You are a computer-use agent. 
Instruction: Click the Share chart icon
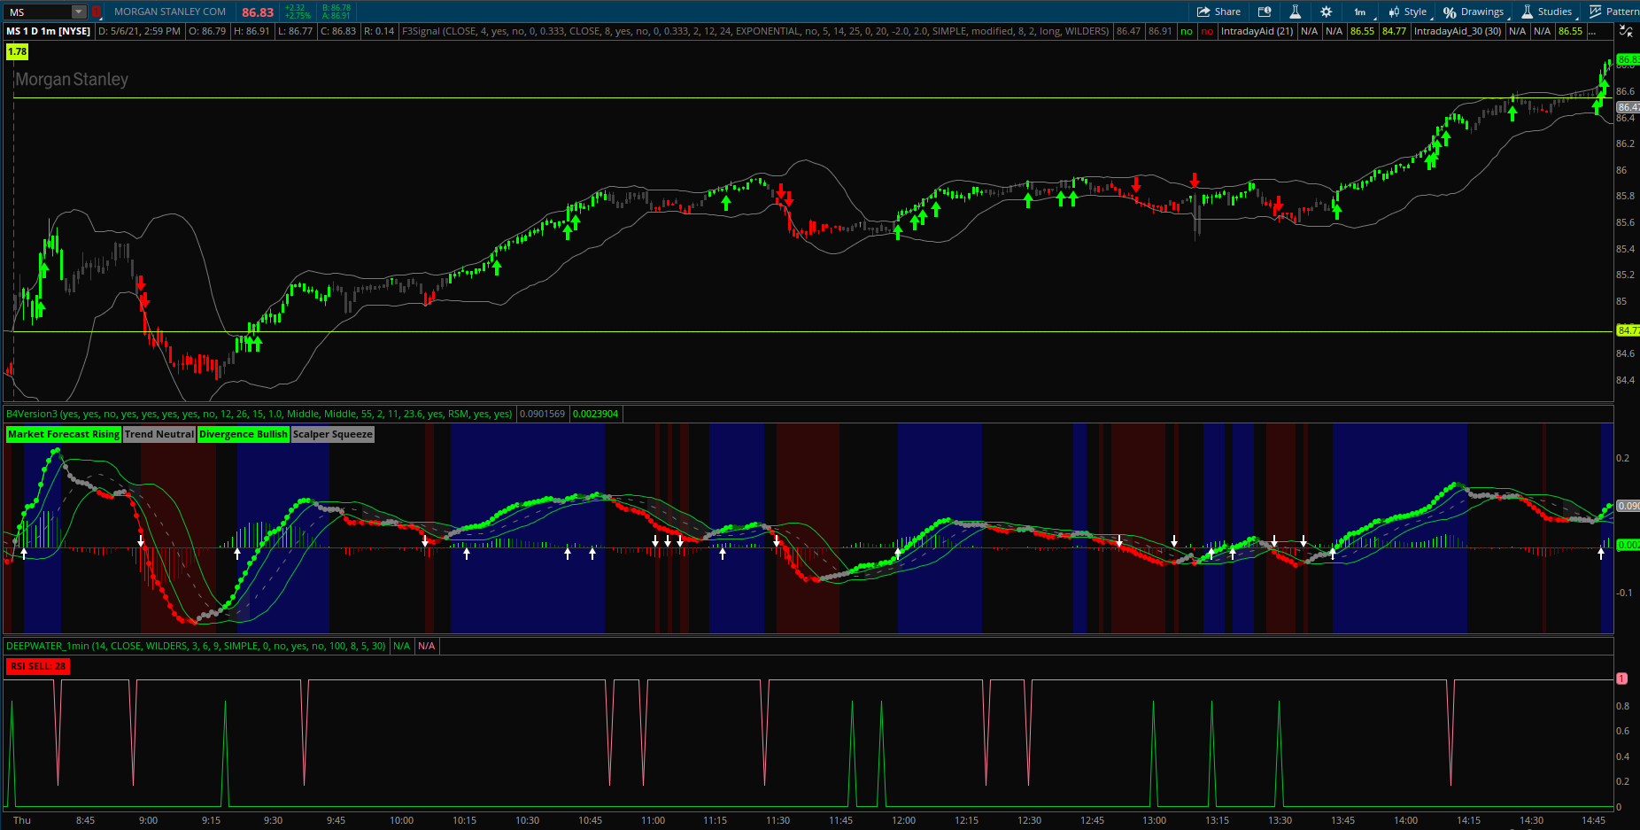coord(1218,12)
